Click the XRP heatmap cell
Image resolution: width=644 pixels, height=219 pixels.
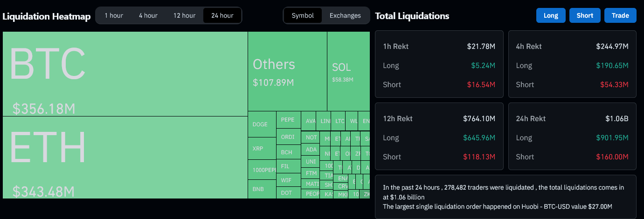tap(262, 149)
